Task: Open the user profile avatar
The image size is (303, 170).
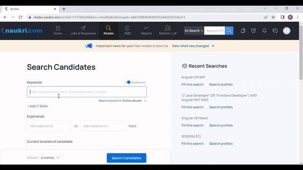Action: (286, 31)
